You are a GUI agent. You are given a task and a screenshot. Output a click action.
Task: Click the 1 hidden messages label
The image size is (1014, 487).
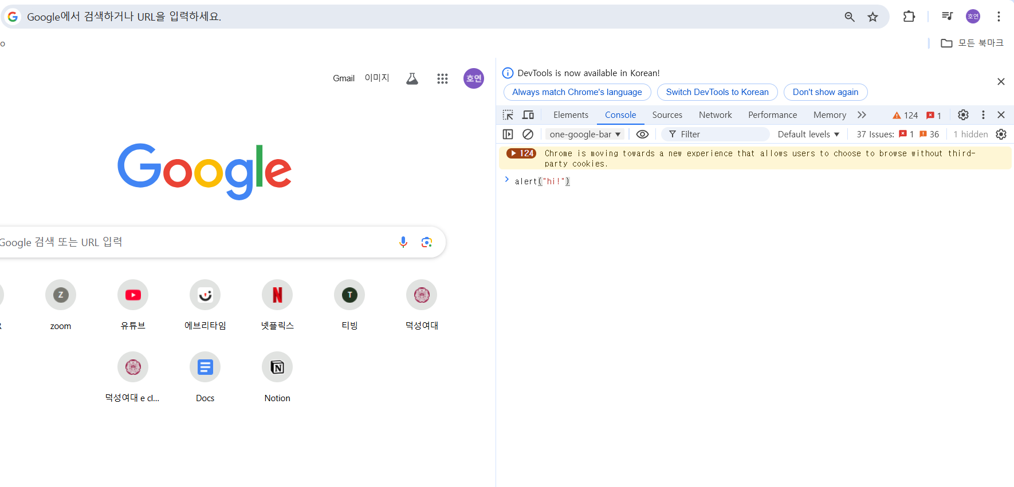click(x=970, y=134)
